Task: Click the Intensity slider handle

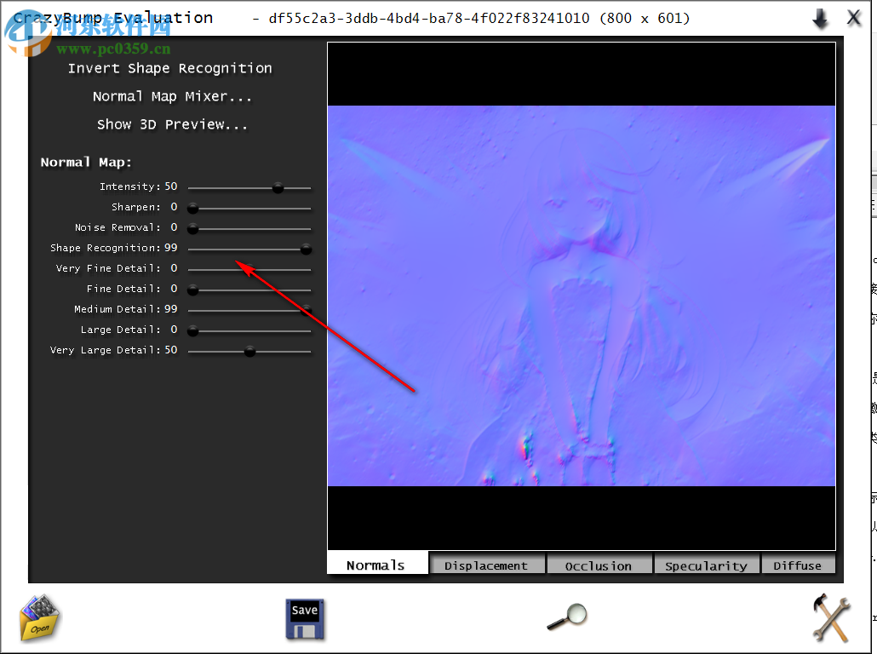Action: point(278,188)
